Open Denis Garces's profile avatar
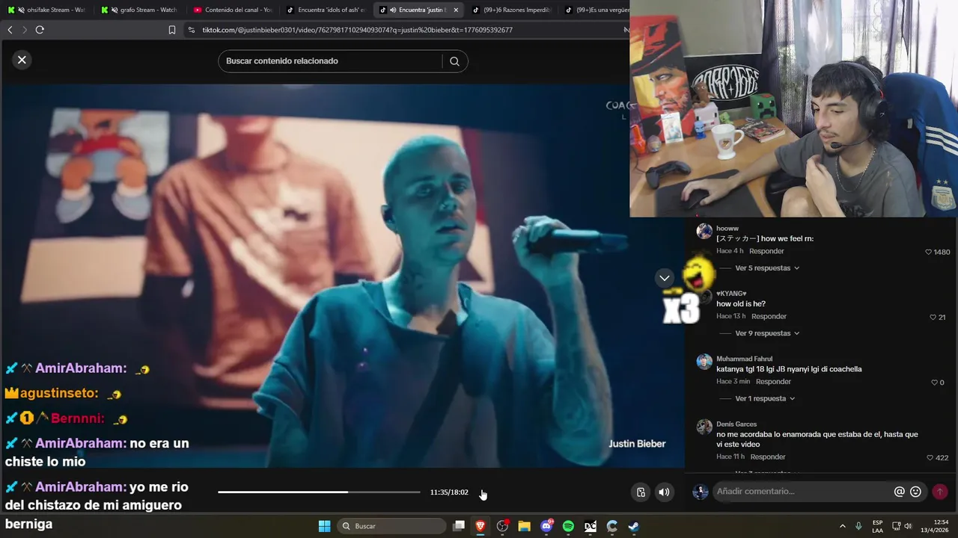This screenshot has width=958, height=538. (704, 427)
